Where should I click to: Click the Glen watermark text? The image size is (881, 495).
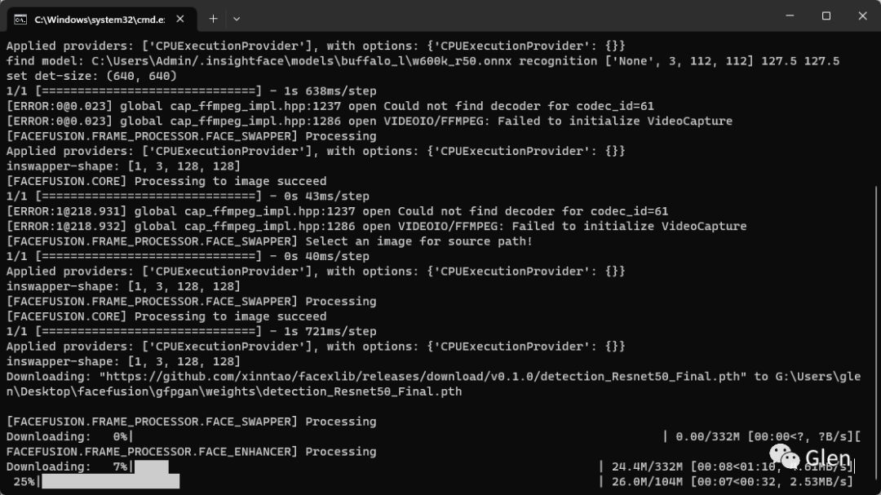(x=828, y=458)
